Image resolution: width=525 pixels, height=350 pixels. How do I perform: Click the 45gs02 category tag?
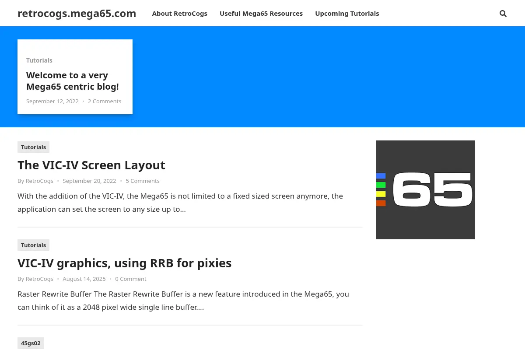(x=31, y=343)
